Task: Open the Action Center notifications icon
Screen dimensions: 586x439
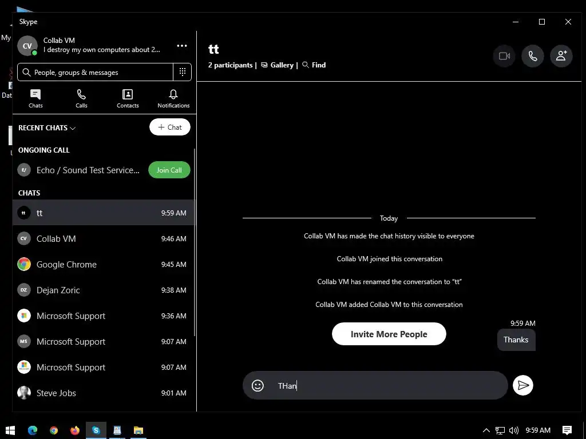Action: 567,430
